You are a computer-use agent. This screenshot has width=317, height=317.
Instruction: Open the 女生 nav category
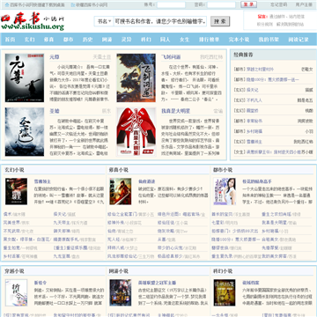click(x=185, y=40)
